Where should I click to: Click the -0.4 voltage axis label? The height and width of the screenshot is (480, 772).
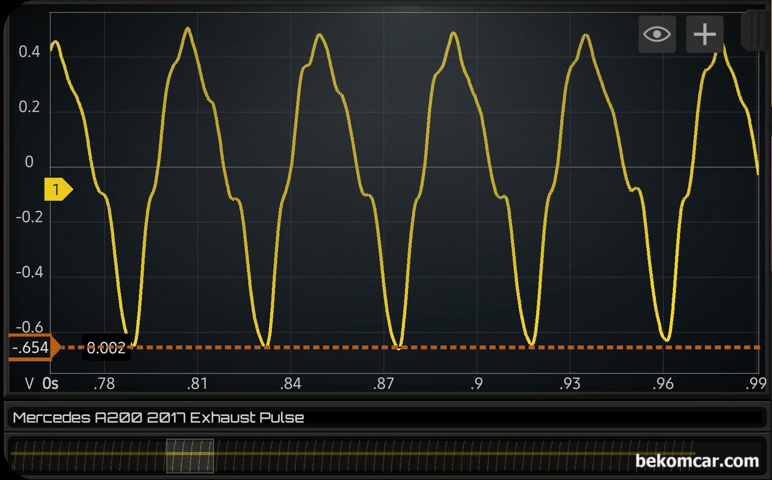pyautogui.click(x=29, y=272)
